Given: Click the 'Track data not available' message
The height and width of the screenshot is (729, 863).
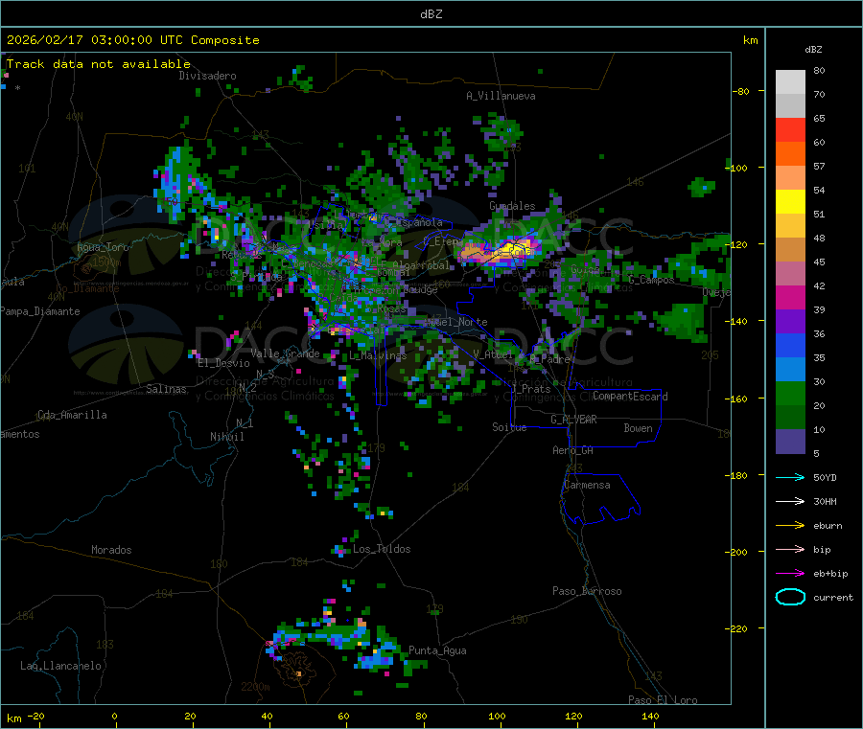Looking at the screenshot, I should pos(98,64).
